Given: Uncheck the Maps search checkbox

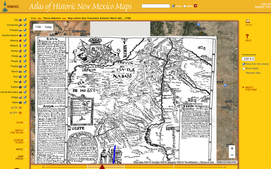Looking at the screenshot, I should [x=173, y=6].
